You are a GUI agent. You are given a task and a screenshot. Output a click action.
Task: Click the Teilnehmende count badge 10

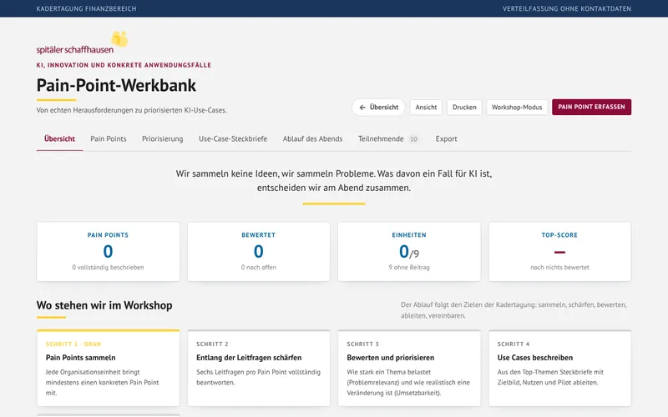coord(413,139)
